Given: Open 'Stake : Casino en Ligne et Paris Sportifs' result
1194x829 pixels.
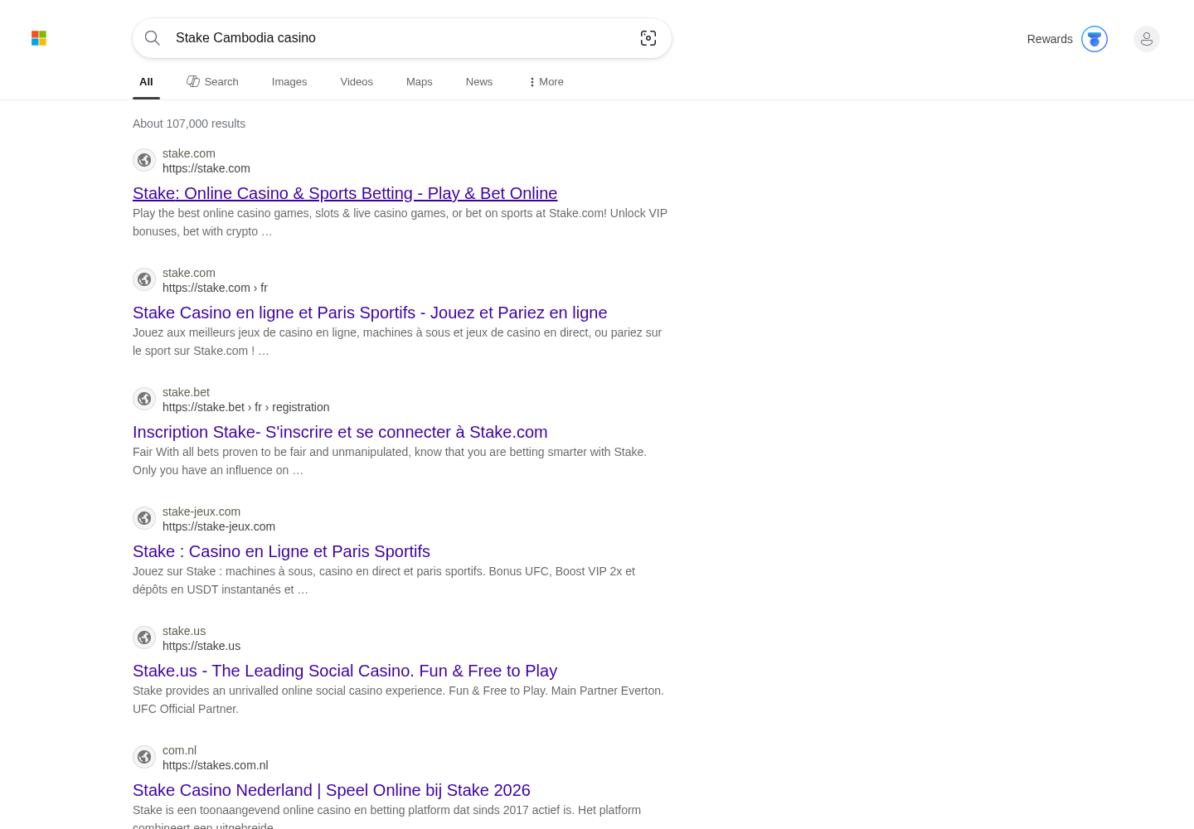Looking at the screenshot, I should tap(281, 551).
